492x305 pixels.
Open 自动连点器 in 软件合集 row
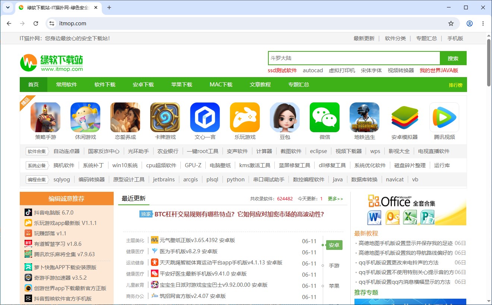pyautogui.click(x=66, y=151)
